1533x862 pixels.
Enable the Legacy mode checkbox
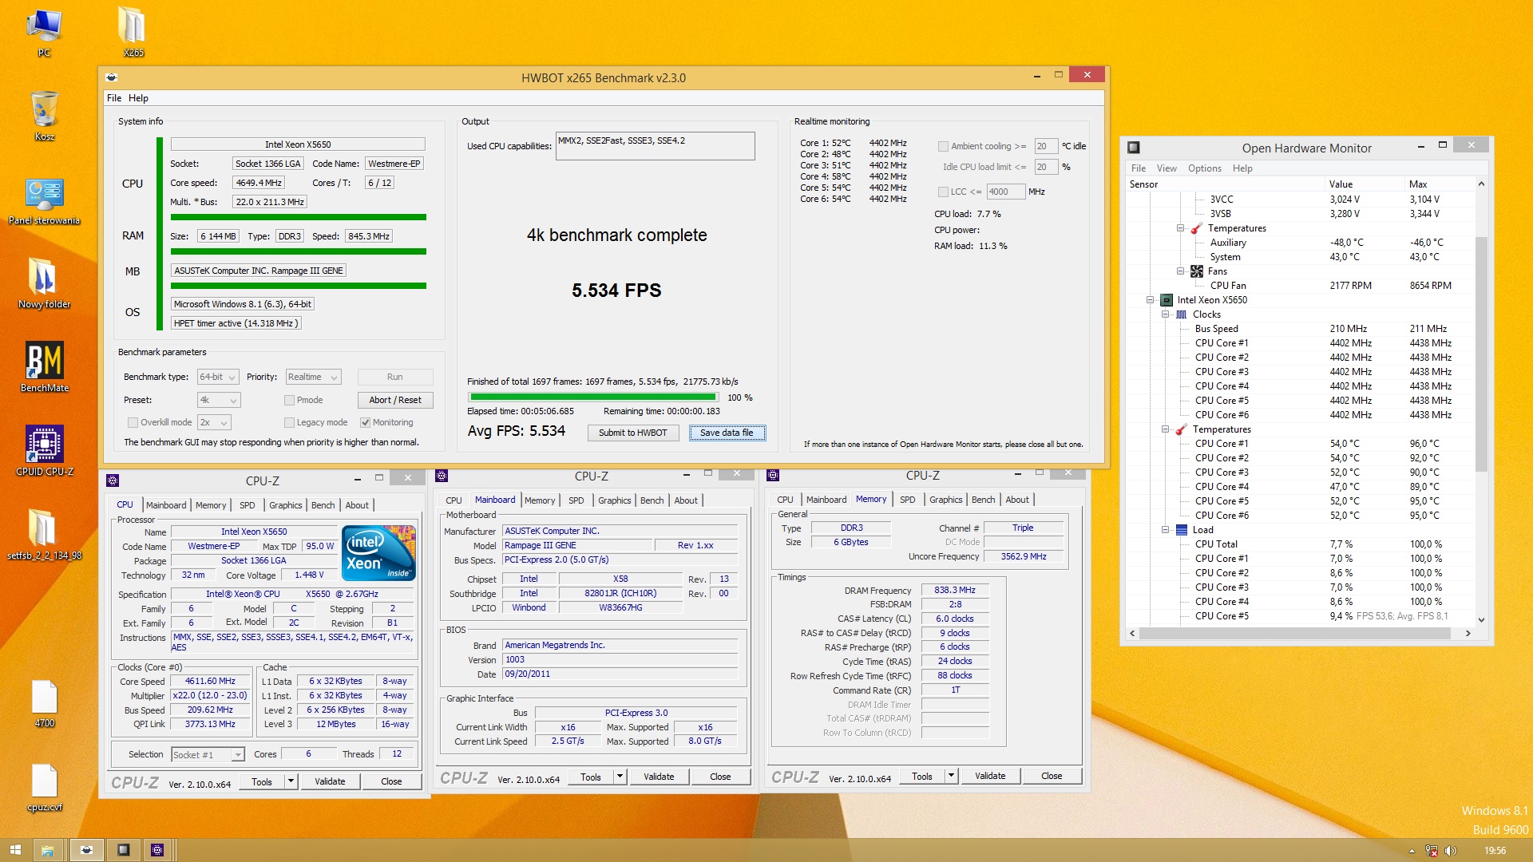point(289,422)
